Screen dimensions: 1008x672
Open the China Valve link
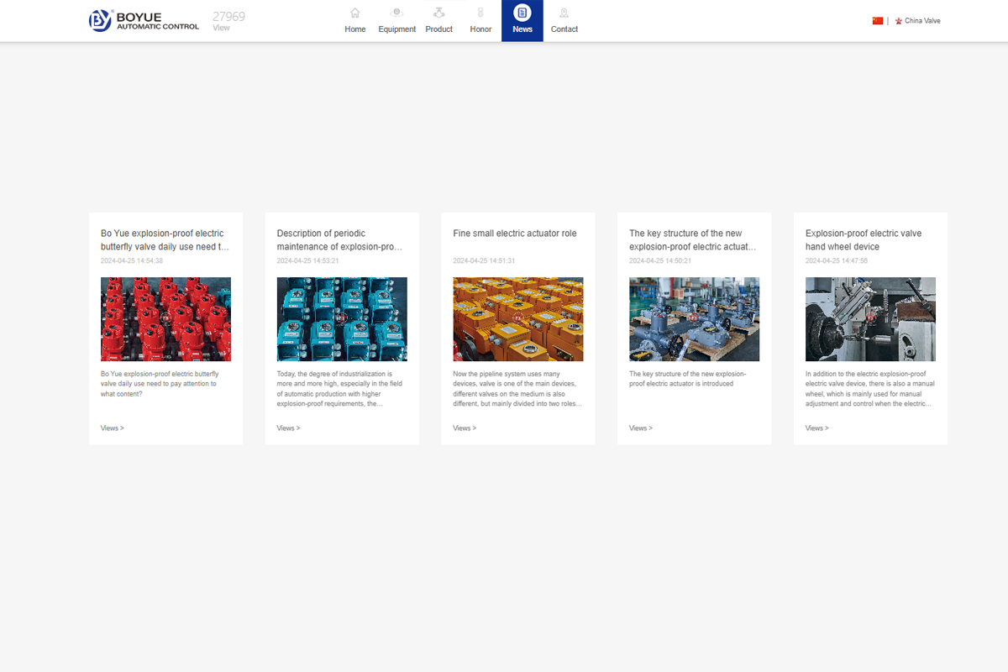(x=921, y=21)
